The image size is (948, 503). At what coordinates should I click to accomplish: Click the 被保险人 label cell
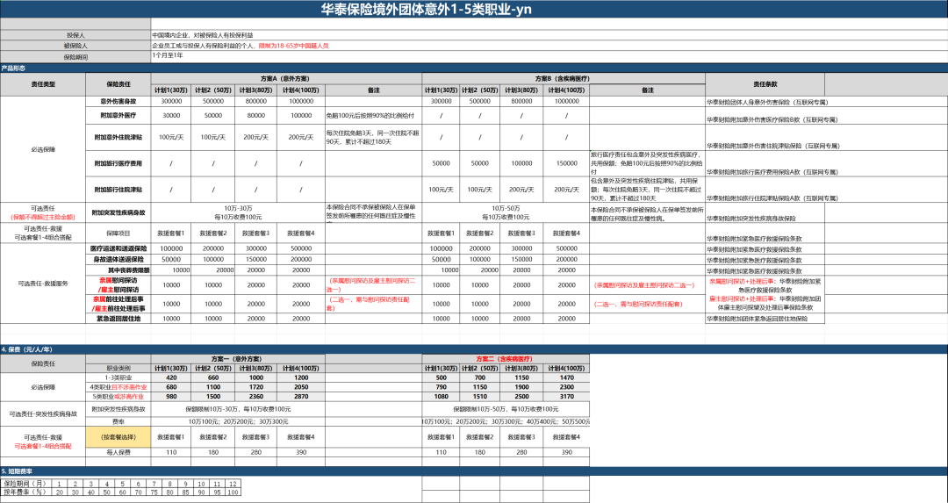click(75, 46)
